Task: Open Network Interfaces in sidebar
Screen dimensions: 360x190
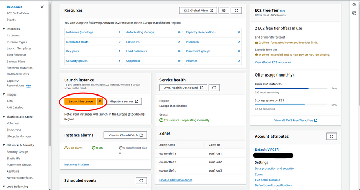Action: point(20,178)
